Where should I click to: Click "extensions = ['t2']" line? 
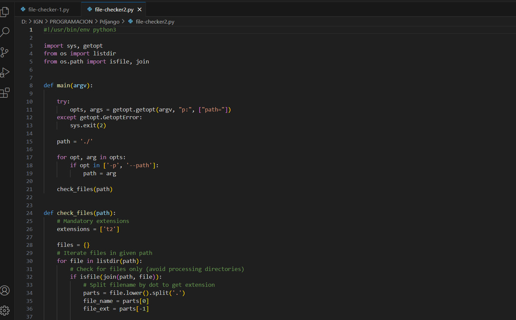point(88,229)
